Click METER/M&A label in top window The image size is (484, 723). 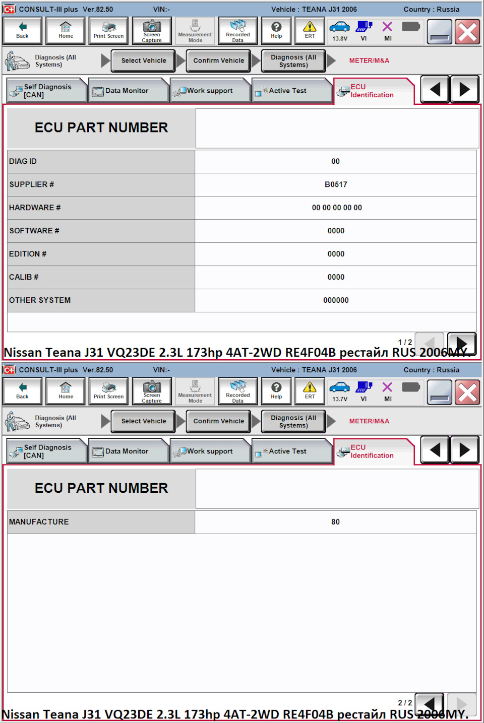(369, 60)
